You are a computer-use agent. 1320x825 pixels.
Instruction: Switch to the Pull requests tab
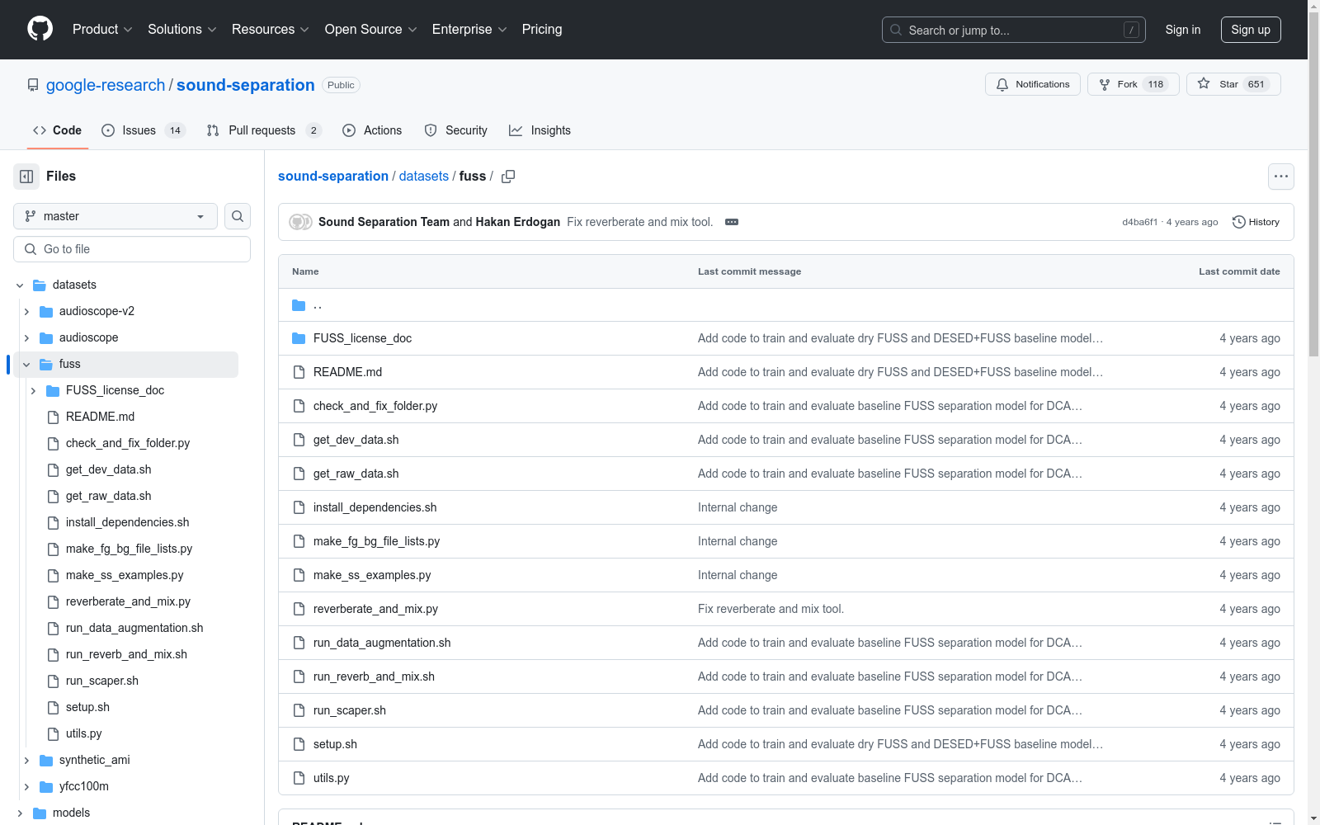(263, 130)
